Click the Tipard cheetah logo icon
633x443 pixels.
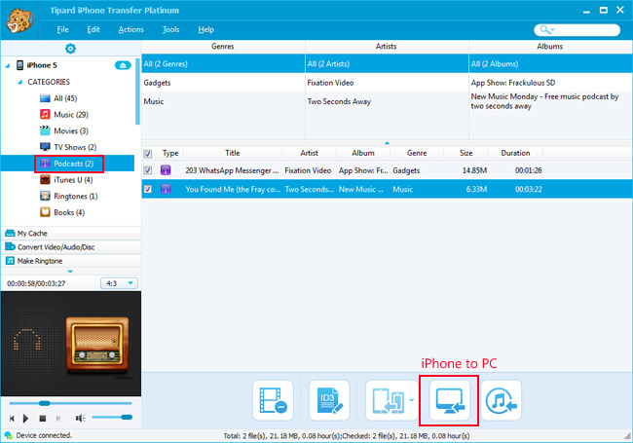(x=19, y=20)
